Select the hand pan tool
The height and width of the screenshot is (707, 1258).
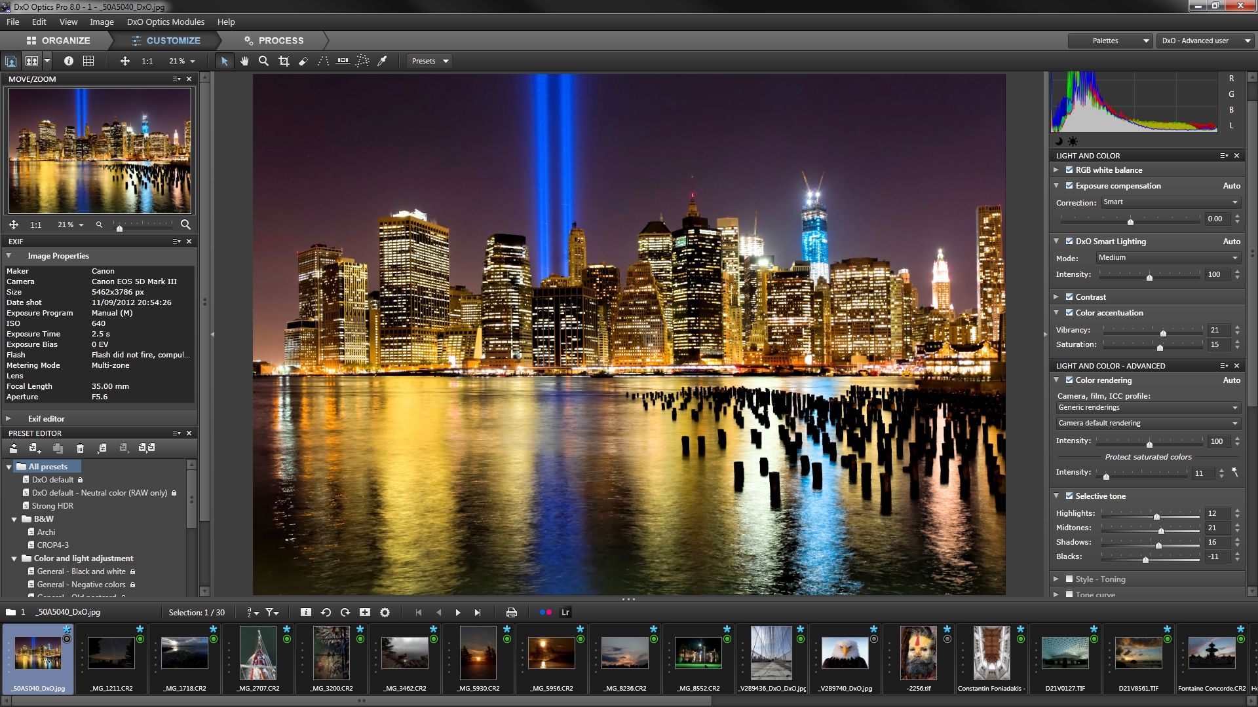click(x=244, y=61)
